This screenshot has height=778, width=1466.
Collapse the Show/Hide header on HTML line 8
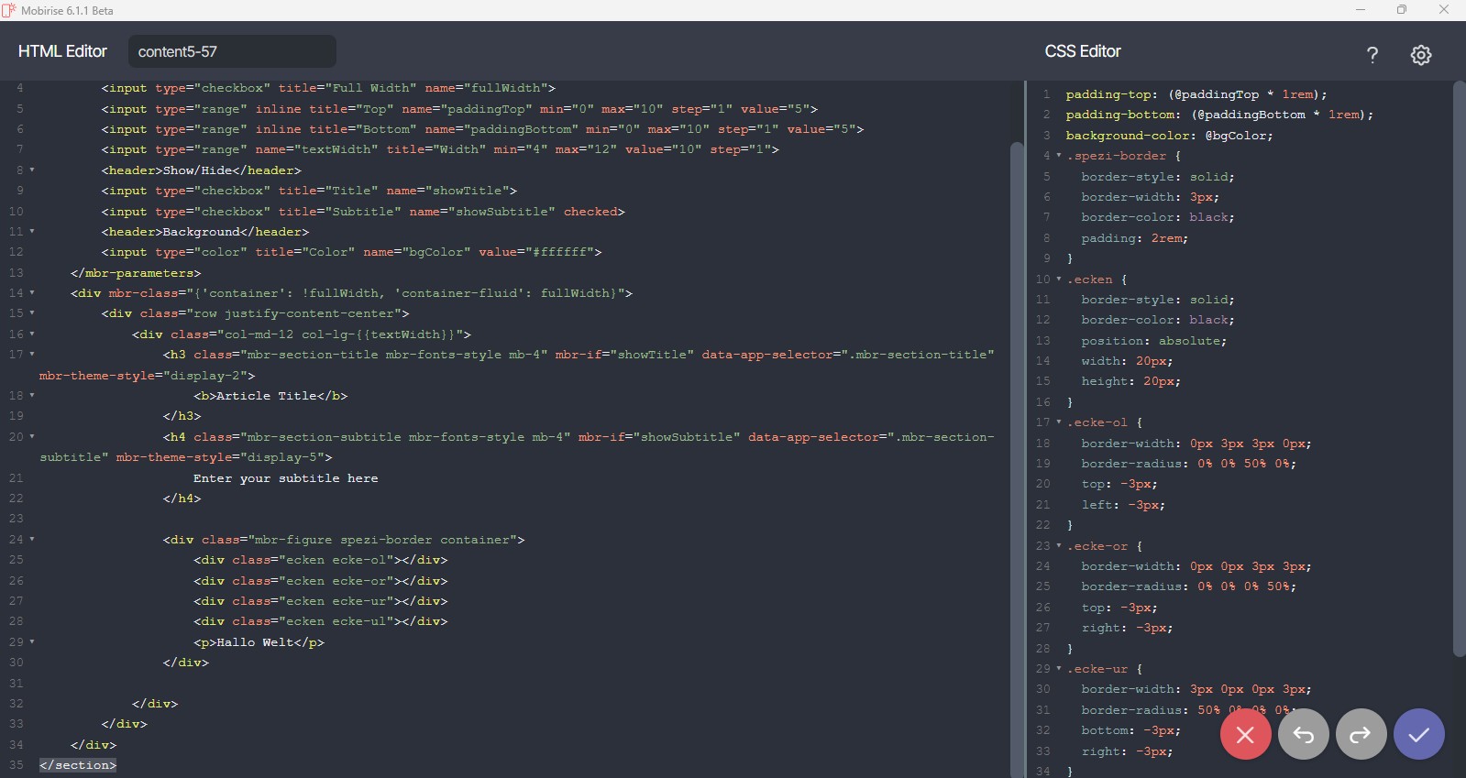pyautogui.click(x=32, y=170)
